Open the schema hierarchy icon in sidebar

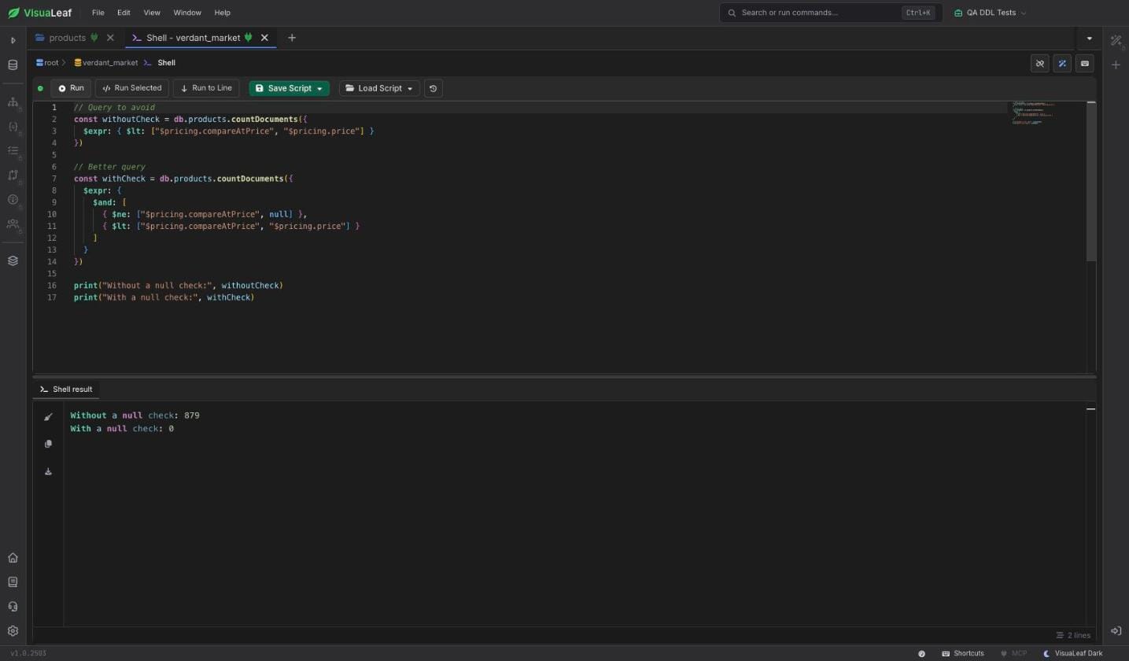13,102
